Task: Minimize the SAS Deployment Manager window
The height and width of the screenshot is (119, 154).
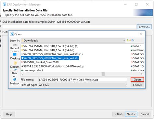Action: pos(125,4)
